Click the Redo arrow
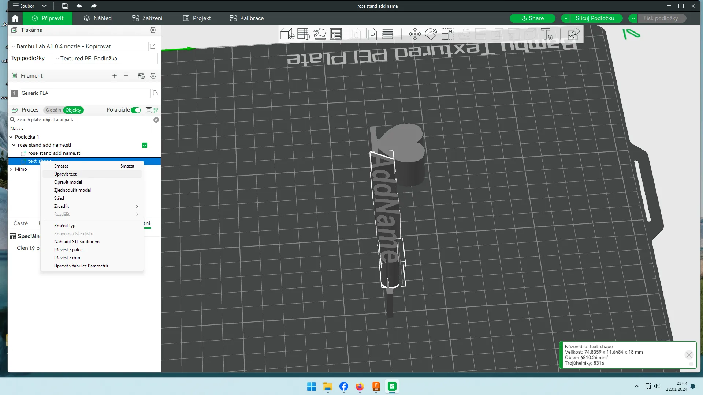Viewport: 703px width, 395px height. pos(94,6)
